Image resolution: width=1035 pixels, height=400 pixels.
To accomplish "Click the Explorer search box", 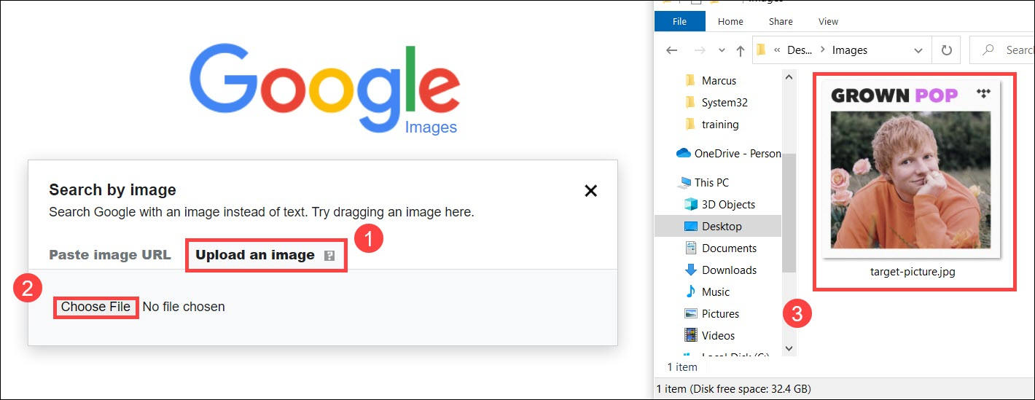I will click(1002, 50).
